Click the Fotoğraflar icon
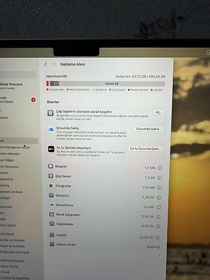 coord(51,186)
